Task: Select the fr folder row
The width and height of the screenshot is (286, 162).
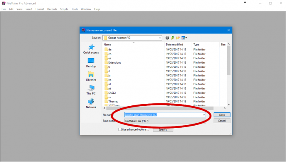Action: (x=165, y=67)
